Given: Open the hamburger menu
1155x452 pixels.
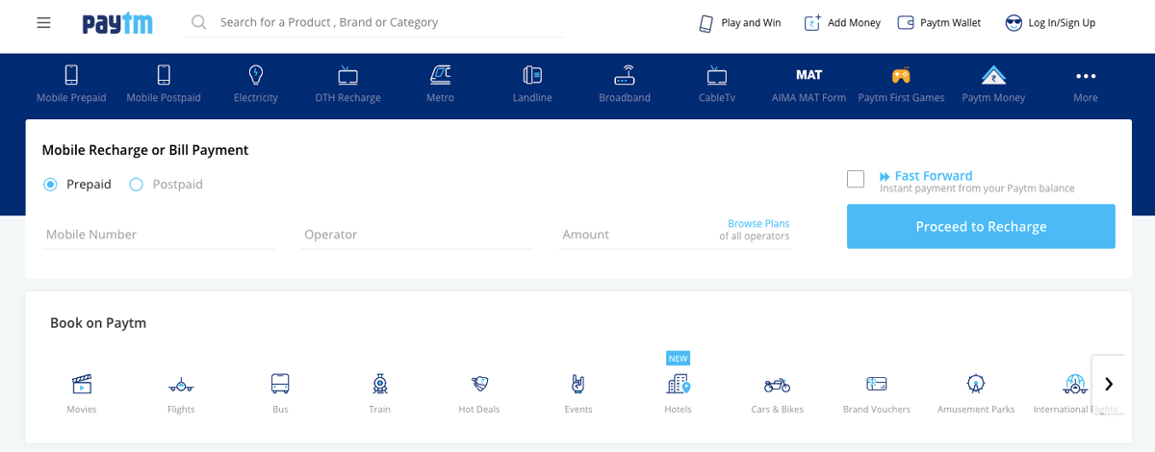Looking at the screenshot, I should point(43,23).
